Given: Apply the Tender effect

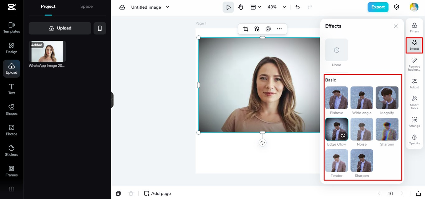Looking at the screenshot, I should pos(337,161).
